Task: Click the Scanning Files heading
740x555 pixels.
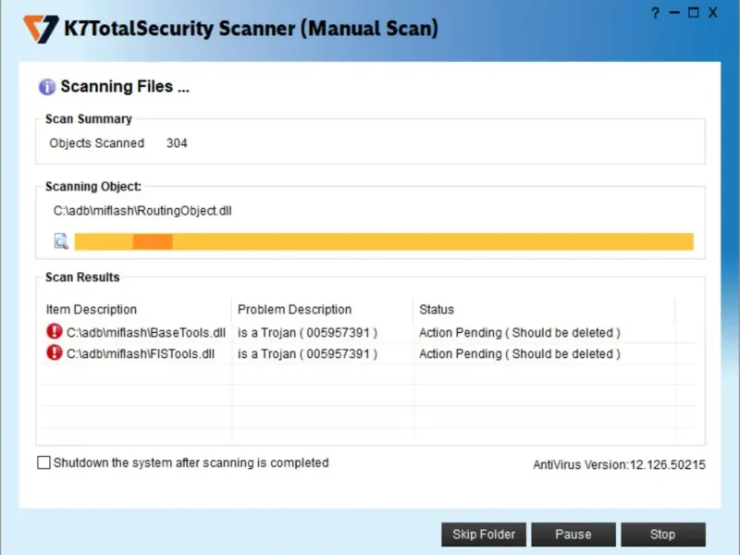Action: (125, 87)
